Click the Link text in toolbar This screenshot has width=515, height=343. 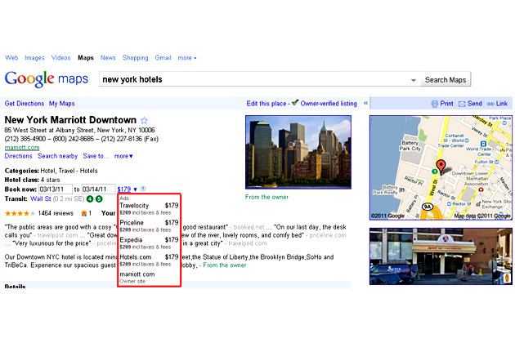click(x=502, y=104)
